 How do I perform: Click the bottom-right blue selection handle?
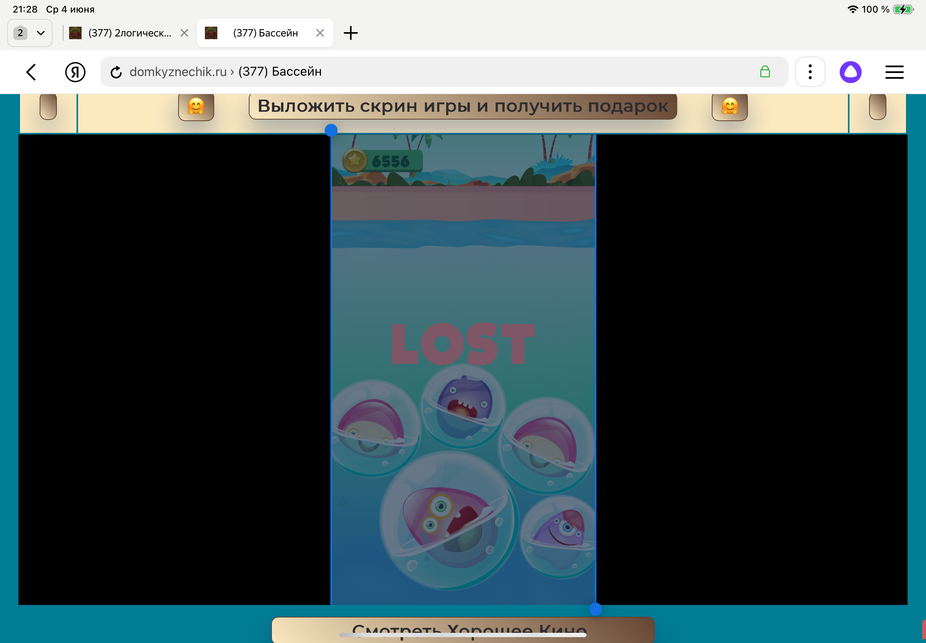coord(595,609)
